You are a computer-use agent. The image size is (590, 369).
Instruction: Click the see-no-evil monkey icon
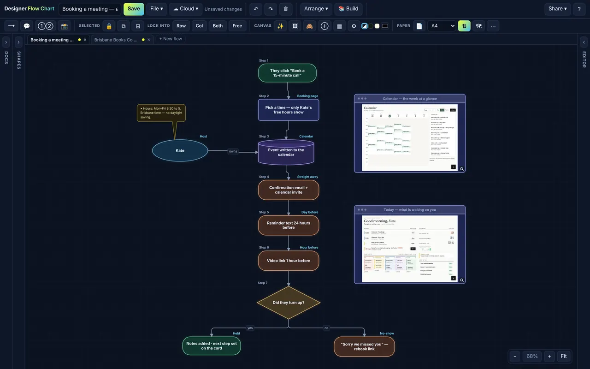click(x=310, y=26)
